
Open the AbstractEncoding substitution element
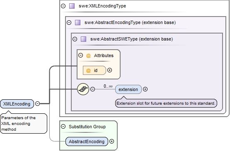(87, 141)
